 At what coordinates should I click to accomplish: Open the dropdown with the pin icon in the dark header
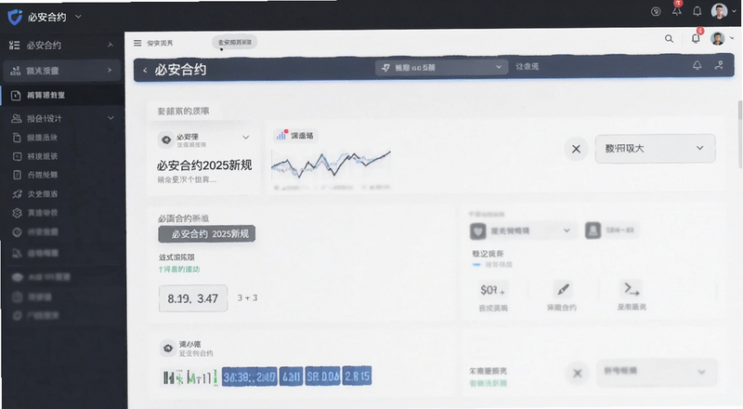click(441, 67)
